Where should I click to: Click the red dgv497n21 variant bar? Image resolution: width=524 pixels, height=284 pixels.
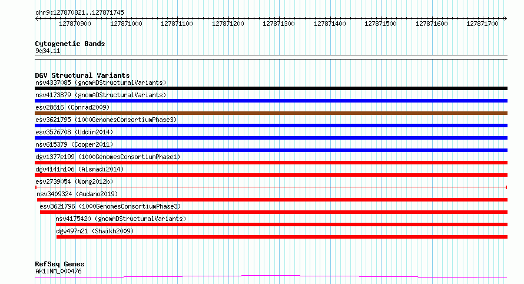[282, 237]
